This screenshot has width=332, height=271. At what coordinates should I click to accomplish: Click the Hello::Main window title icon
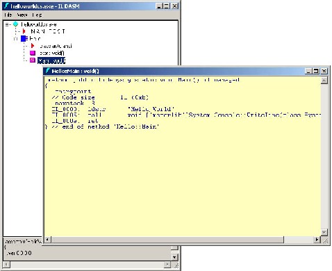point(48,71)
